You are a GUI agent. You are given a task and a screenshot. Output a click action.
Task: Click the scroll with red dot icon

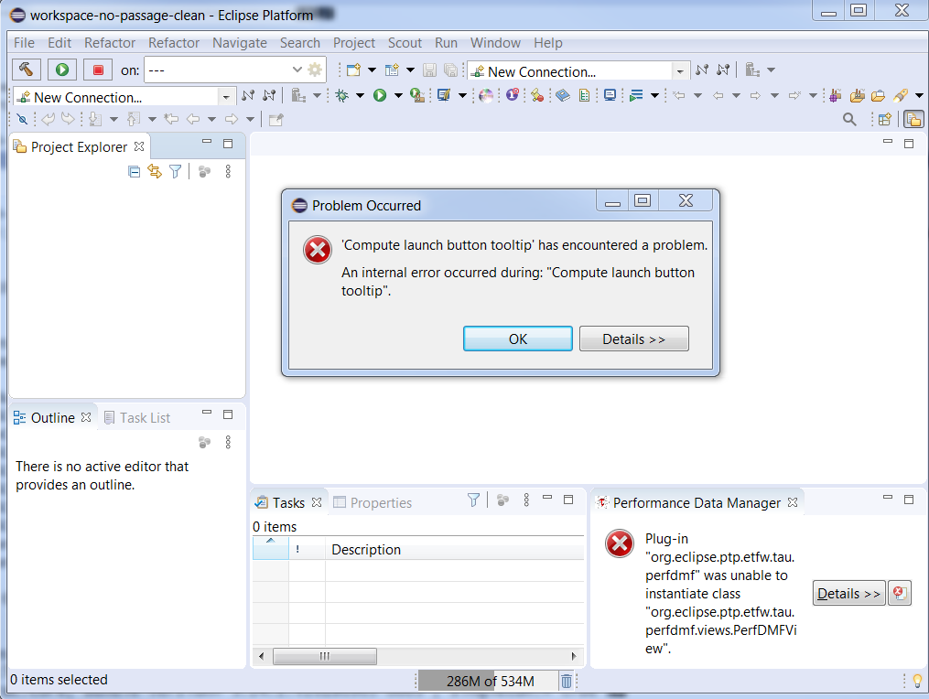(x=537, y=95)
